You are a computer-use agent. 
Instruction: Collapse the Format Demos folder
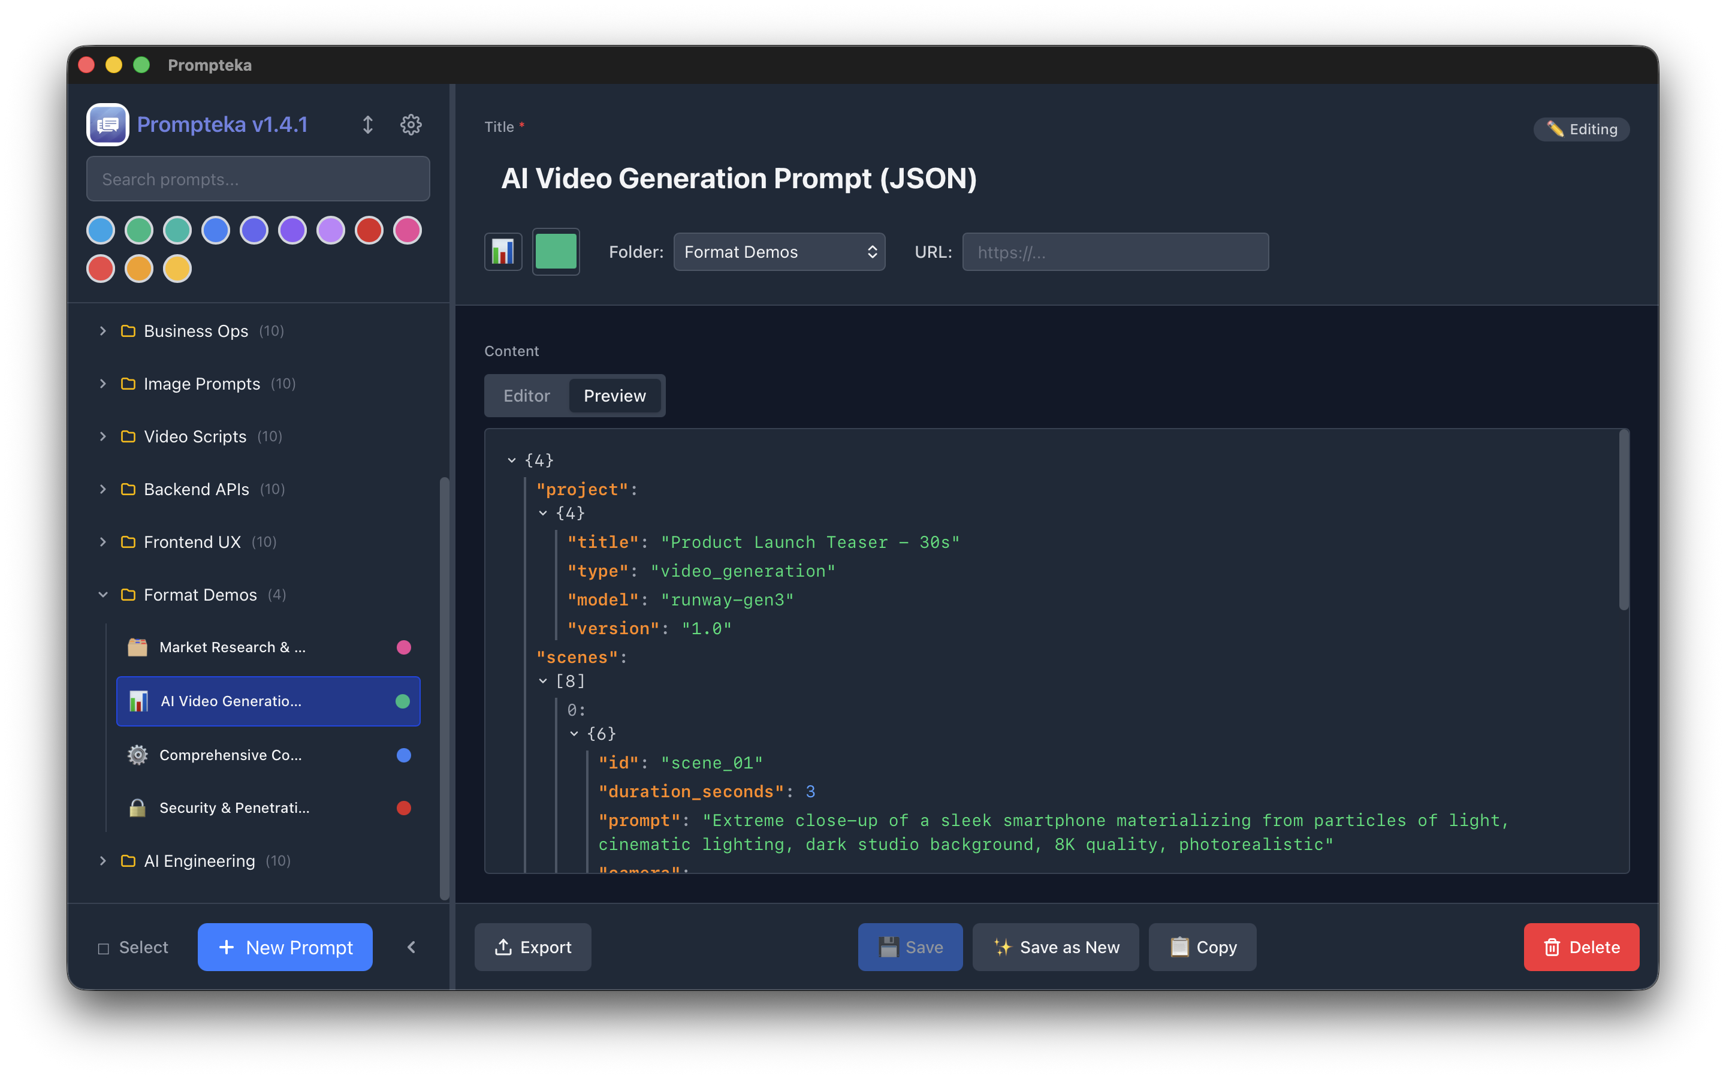102,595
